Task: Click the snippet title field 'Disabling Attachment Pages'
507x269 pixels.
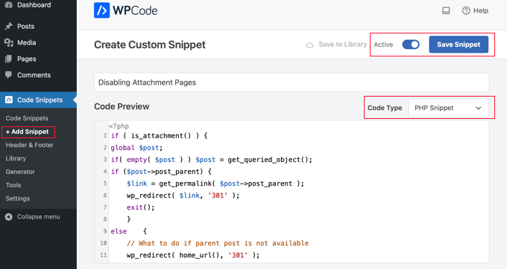Action: click(292, 82)
